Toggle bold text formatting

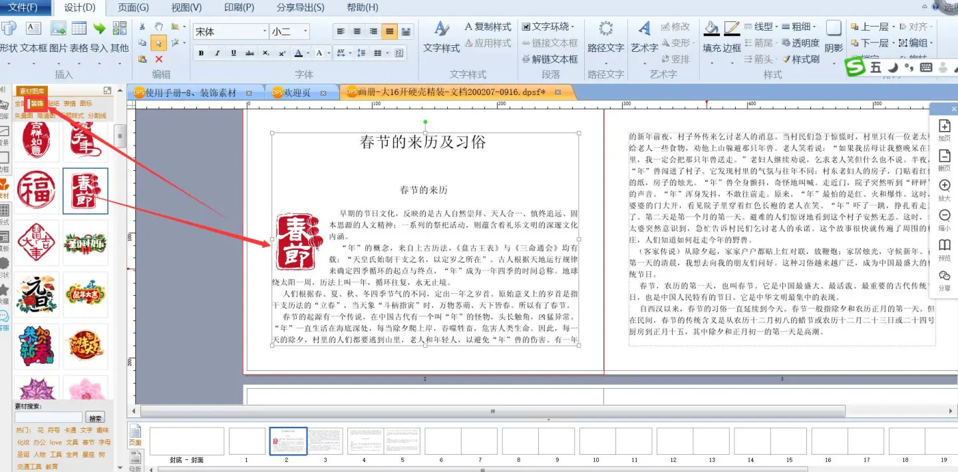pos(201,53)
